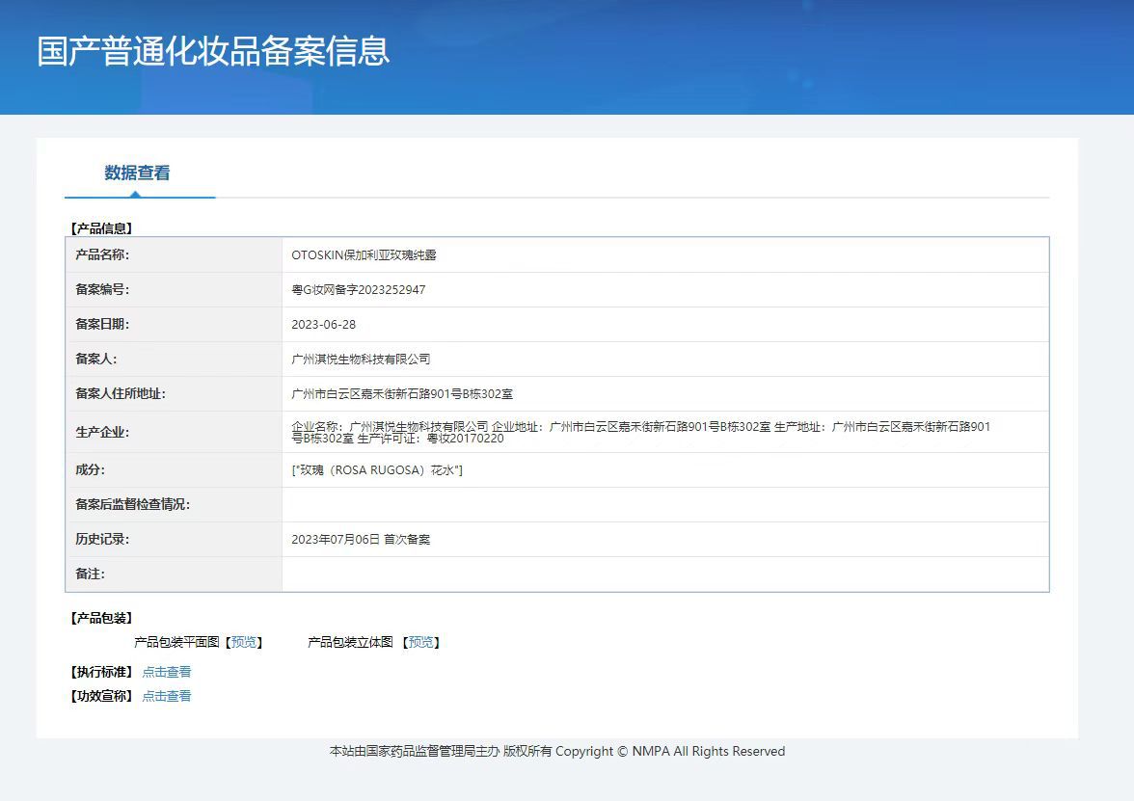
Task: Select filing number 粤G妆网备字2023252947
Action: click(359, 290)
